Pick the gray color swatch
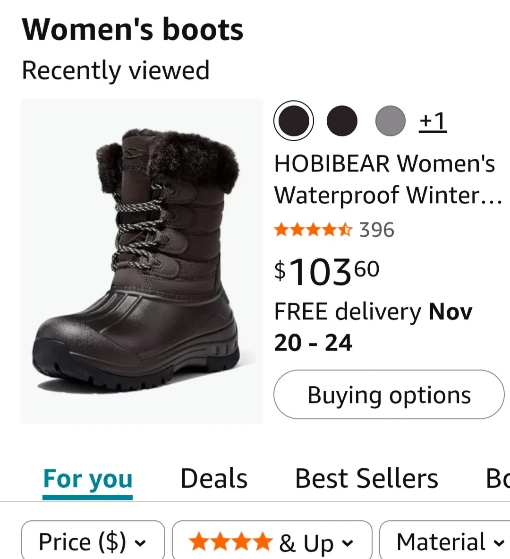The image size is (510, 559). pos(390,120)
